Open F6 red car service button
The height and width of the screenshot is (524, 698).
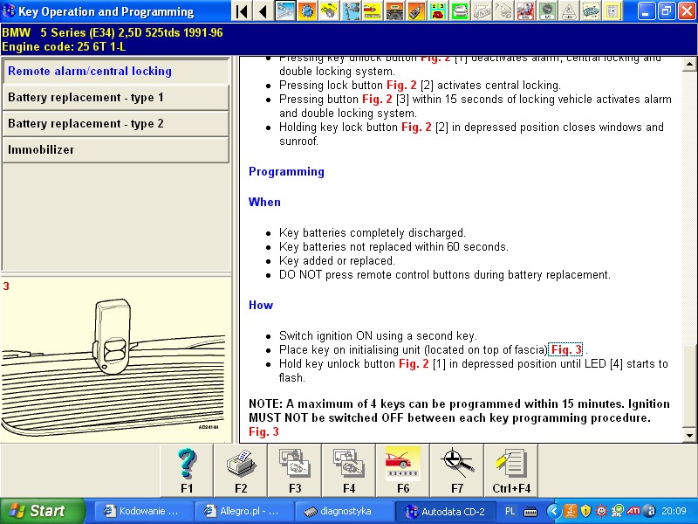tap(403, 471)
